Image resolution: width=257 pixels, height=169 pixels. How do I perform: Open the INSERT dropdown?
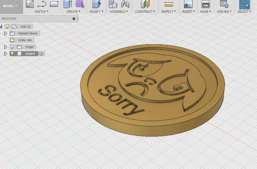point(189,12)
